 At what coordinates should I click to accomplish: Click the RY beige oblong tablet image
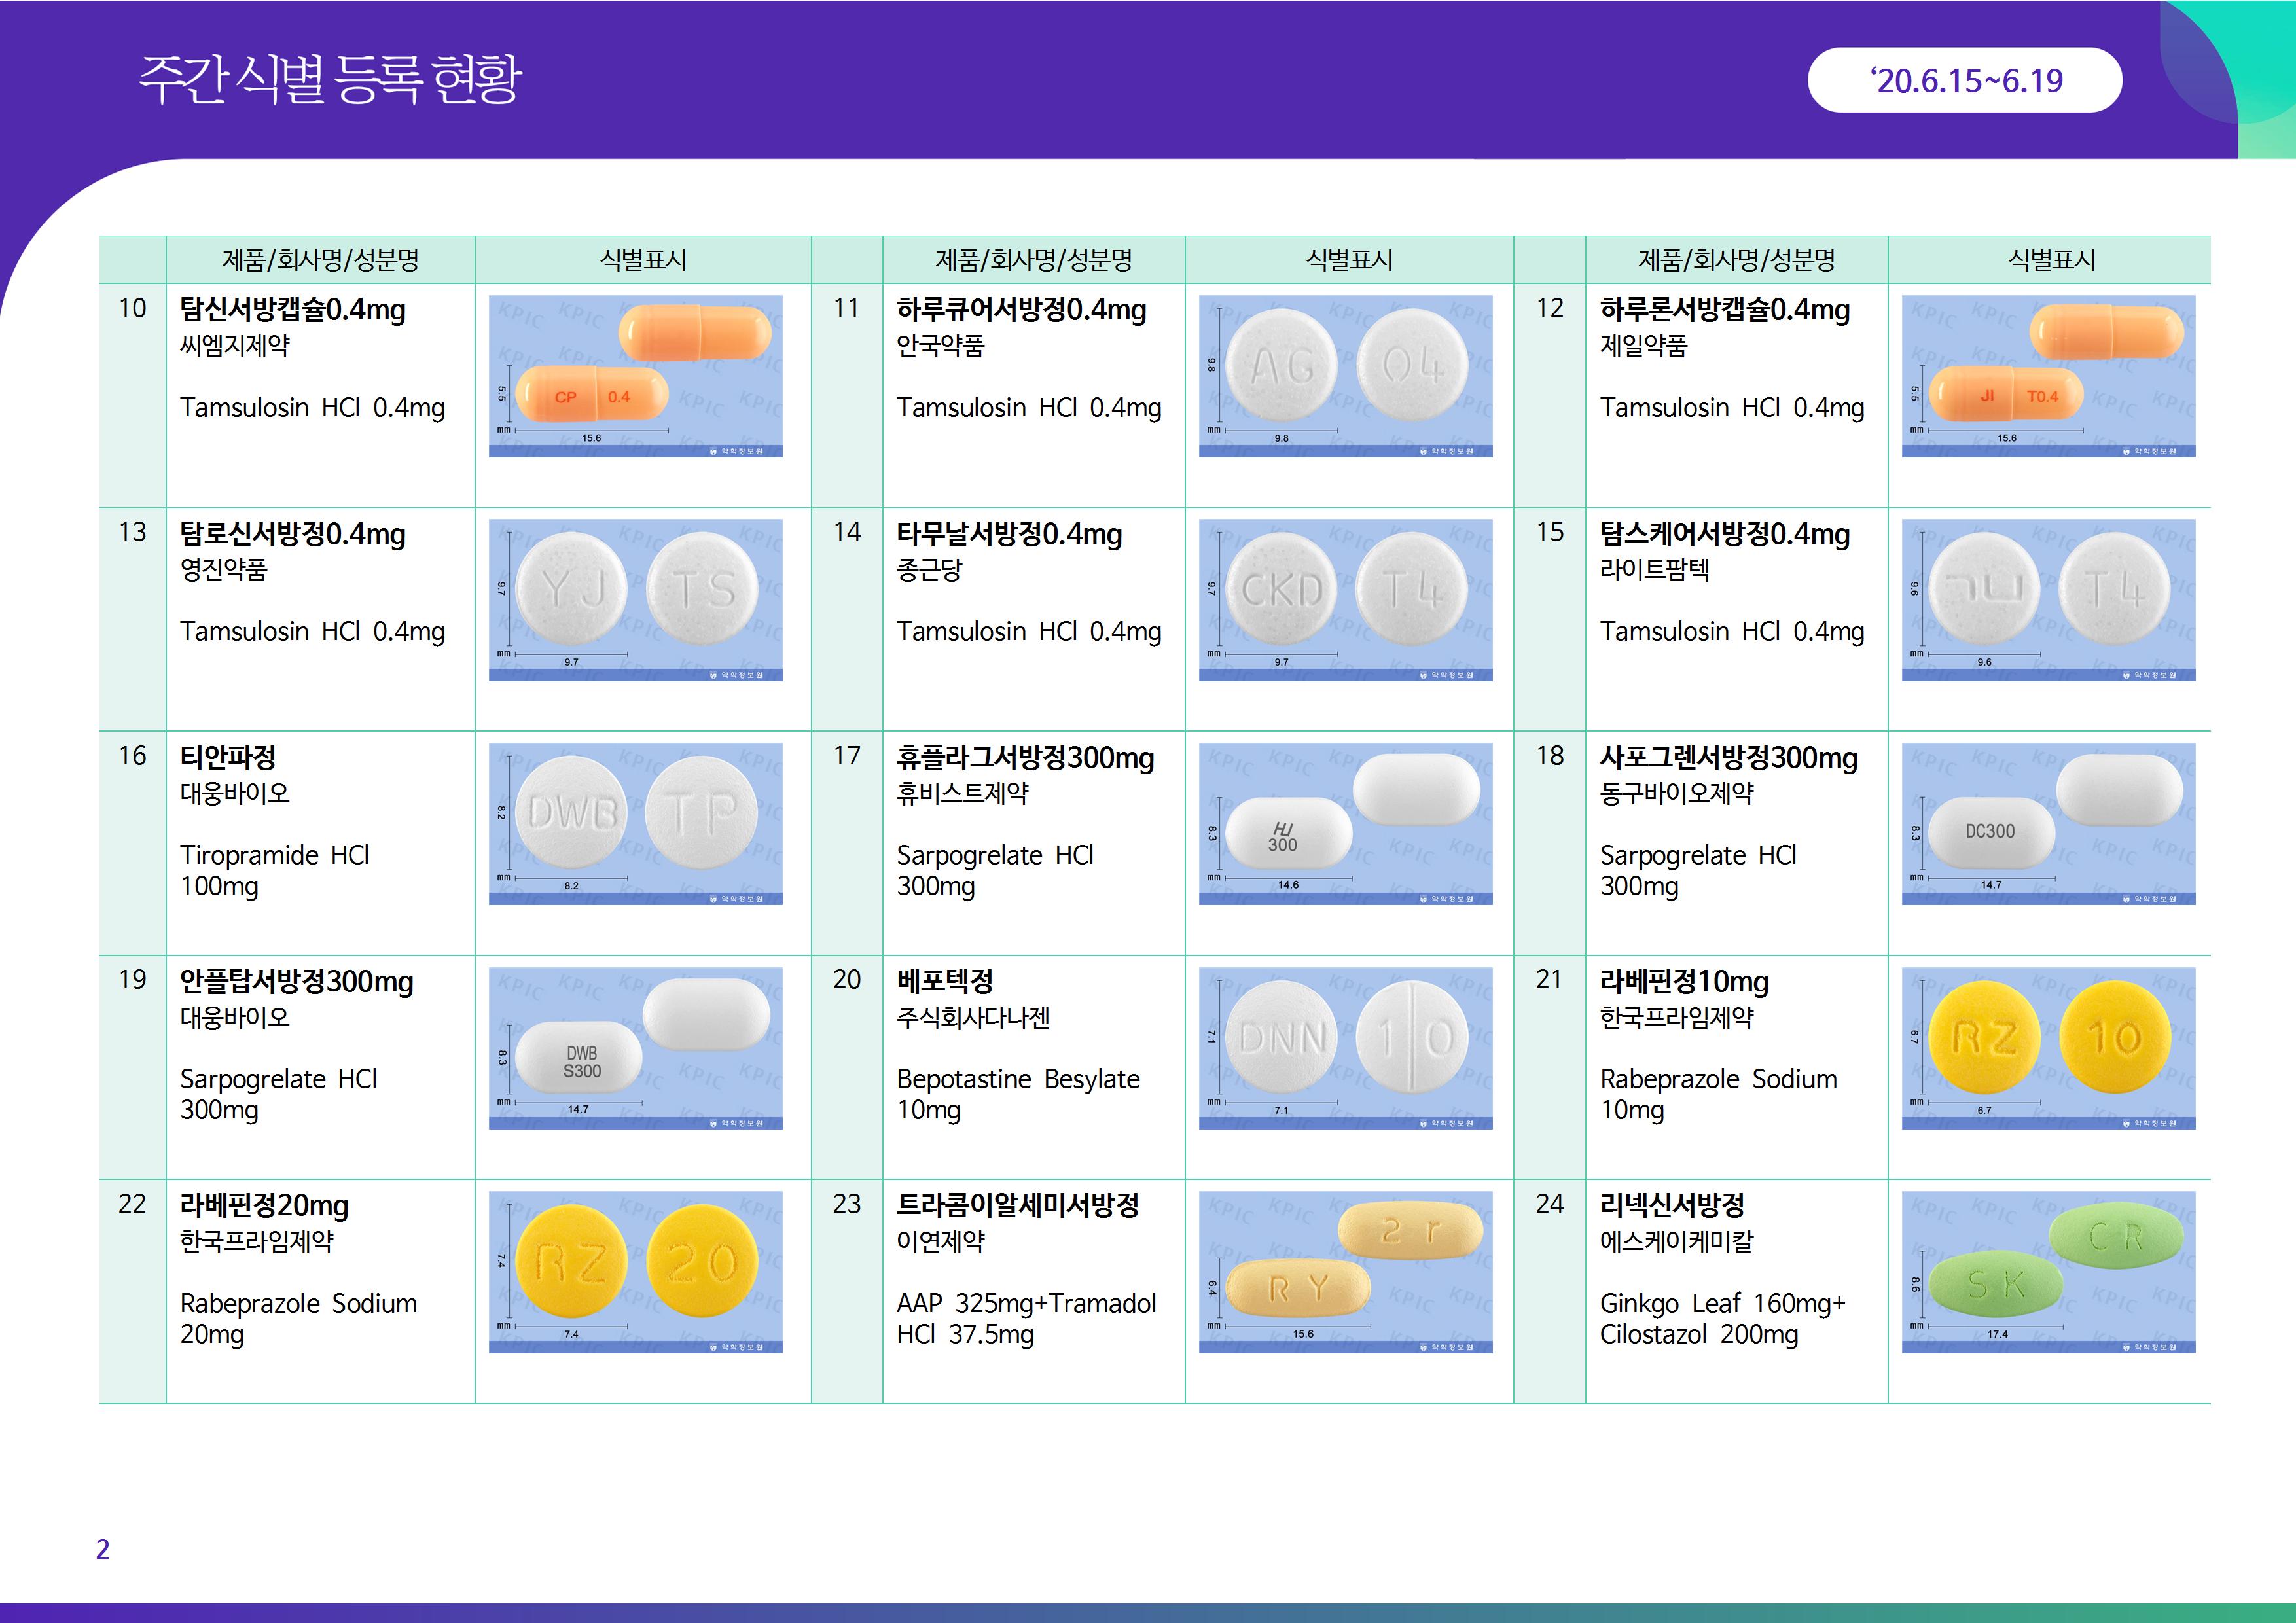[1345, 1272]
